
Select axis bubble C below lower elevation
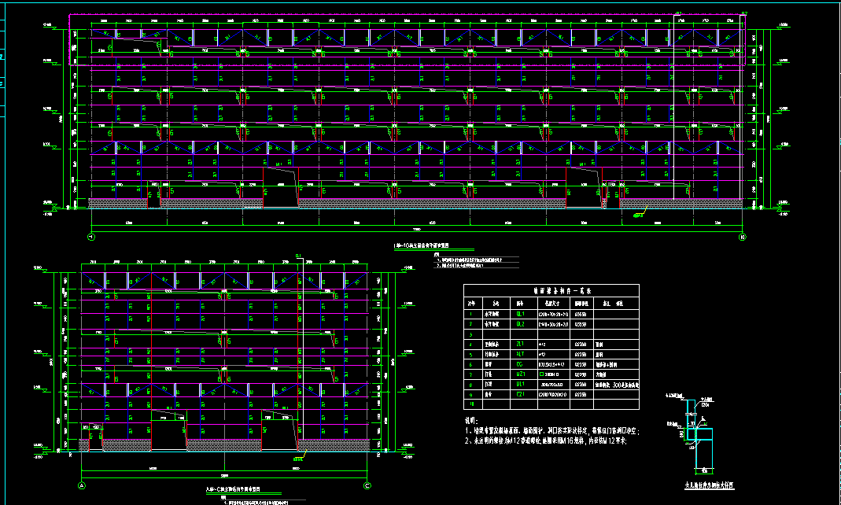pos(367,486)
